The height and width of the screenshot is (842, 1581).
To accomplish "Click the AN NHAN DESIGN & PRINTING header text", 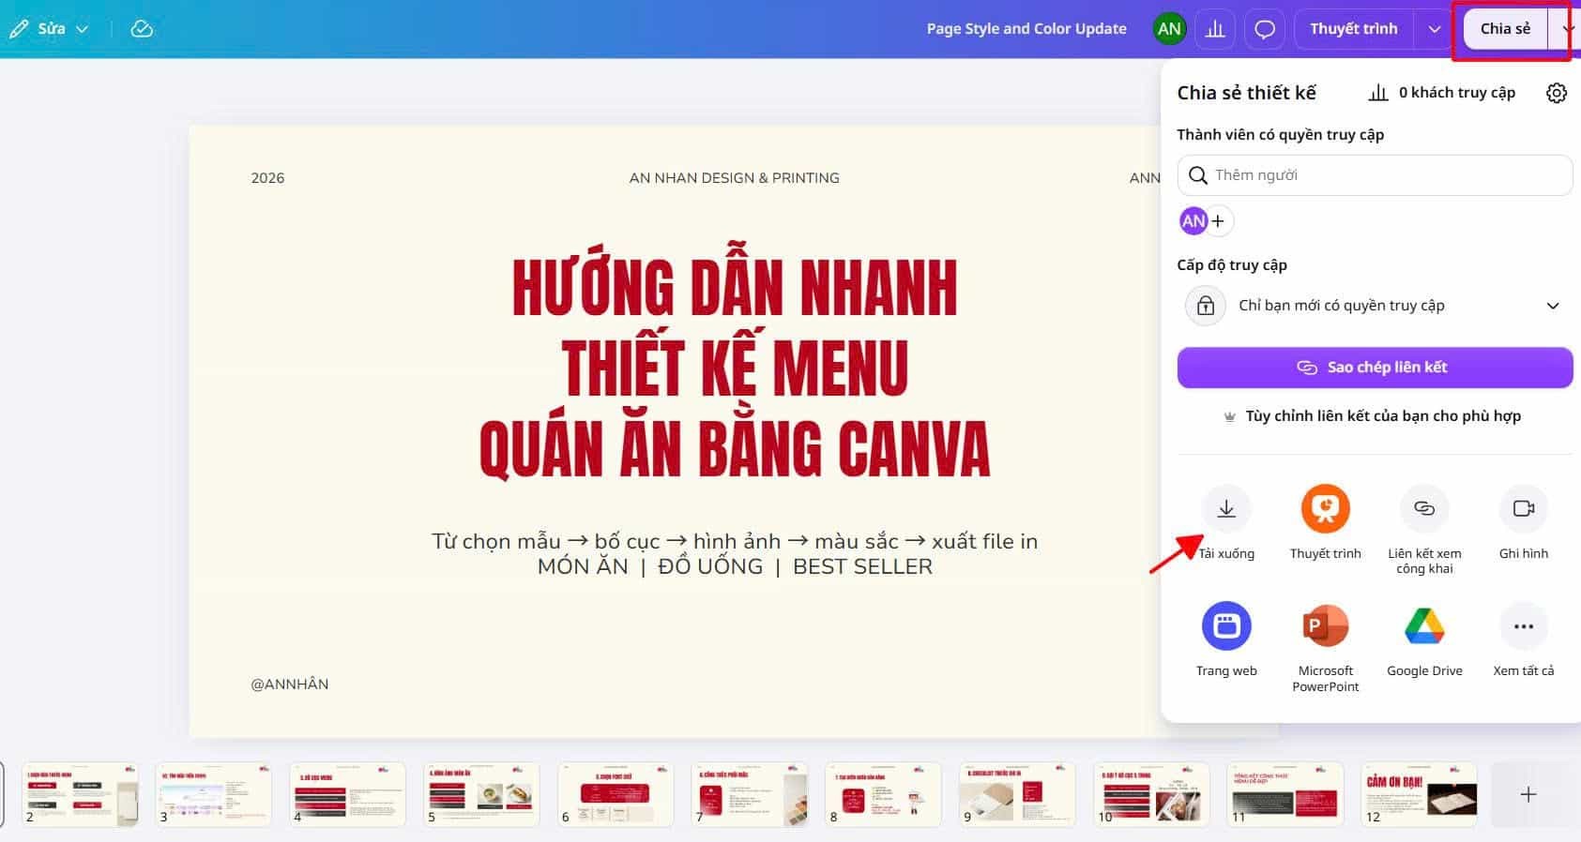I will coord(734,178).
